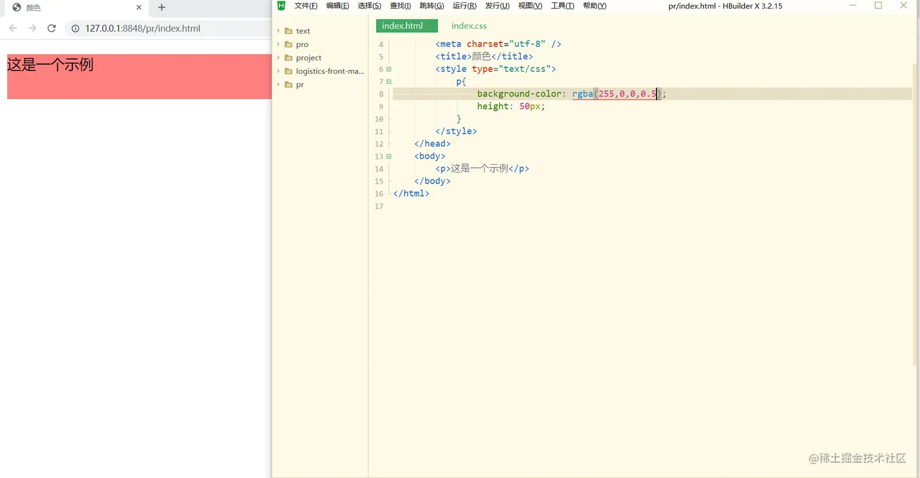920x478 pixels.
Task: Click line number 10 in the gutter
Action: (x=379, y=119)
